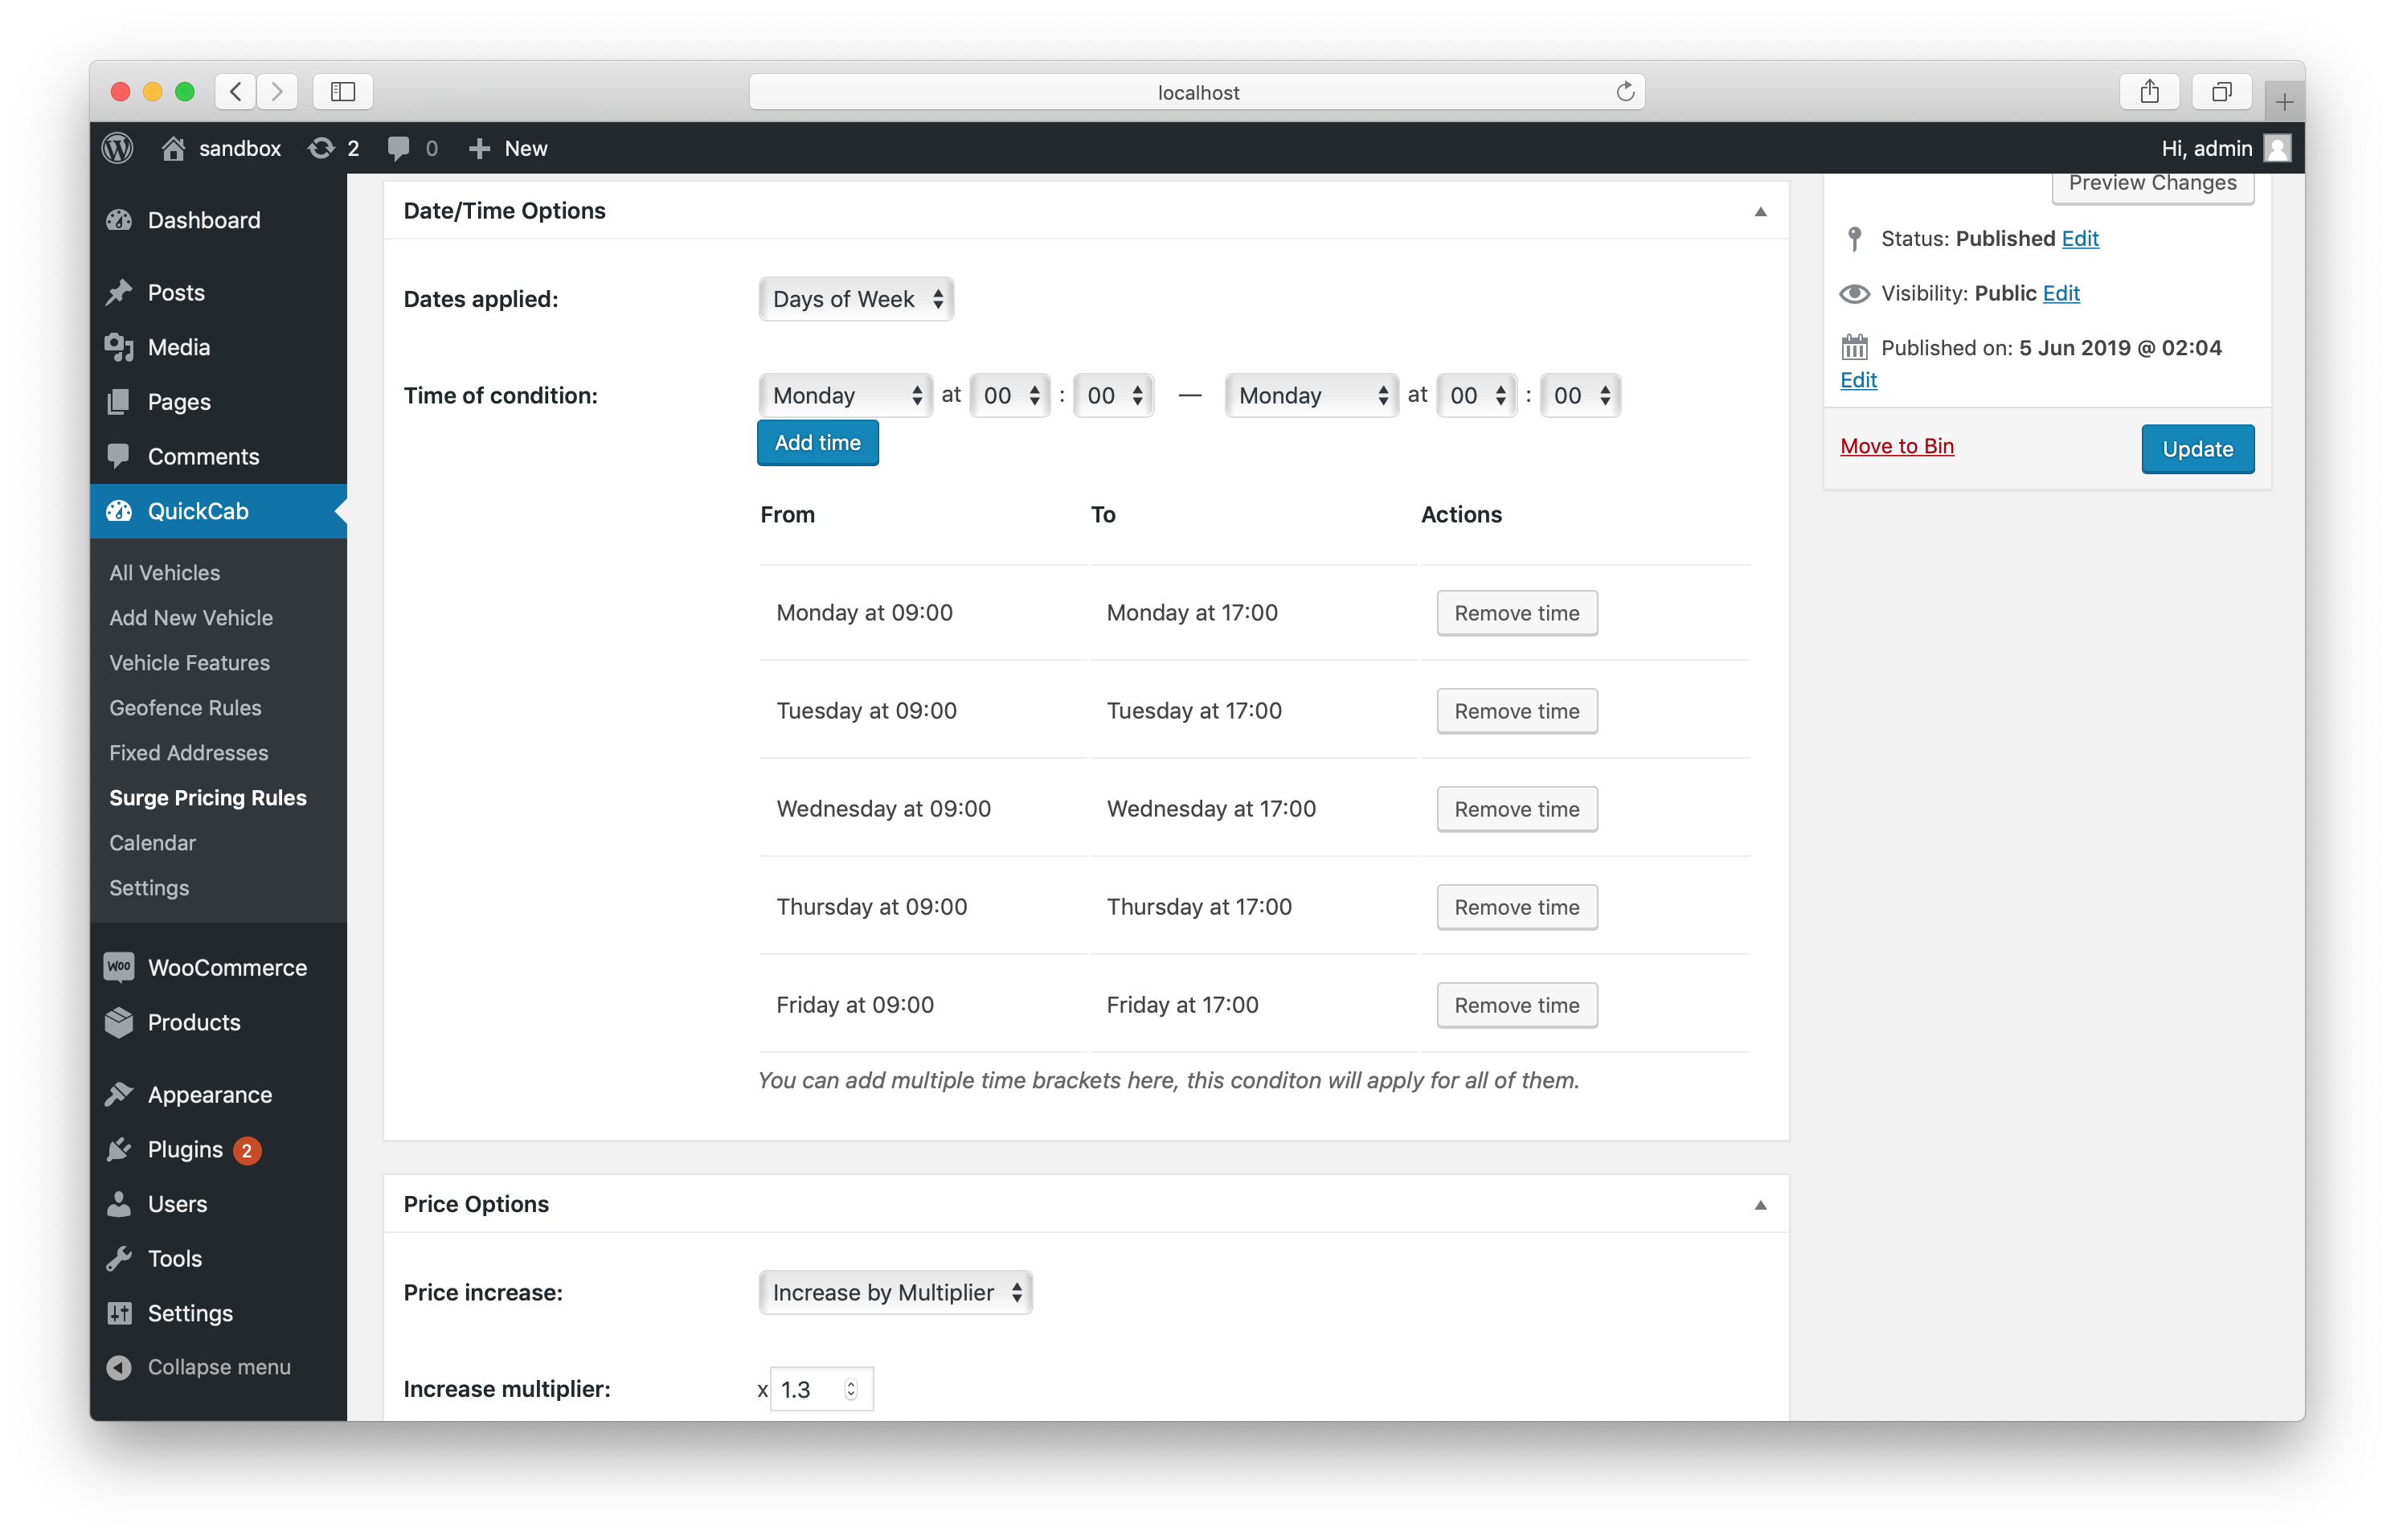This screenshot has height=1540, width=2395.
Task: Click the localhost address bar
Action: 1197,92
